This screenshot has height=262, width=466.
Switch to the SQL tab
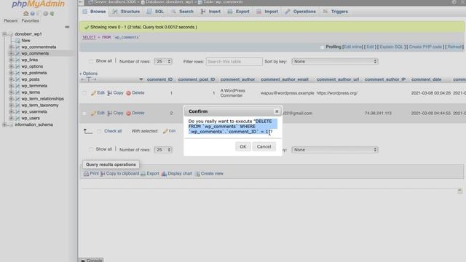155,12
